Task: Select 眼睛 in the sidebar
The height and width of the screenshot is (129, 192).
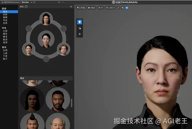Action: point(5,17)
